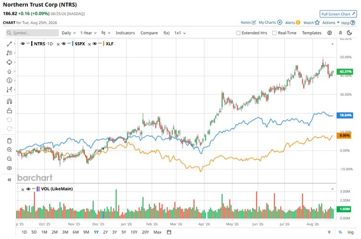
Task: Open VOL indicator options menu dots
Action: click(34, 188)
